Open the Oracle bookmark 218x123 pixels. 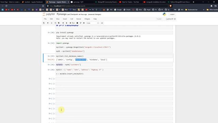(127, 10)
